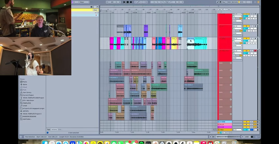Jump to the V1 locator
This screenshot has width=279, height=144.
tap(112, 13)
